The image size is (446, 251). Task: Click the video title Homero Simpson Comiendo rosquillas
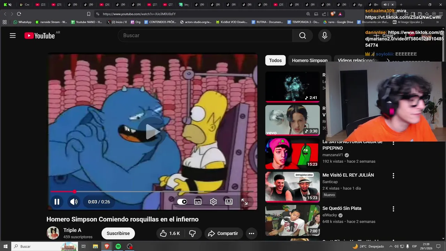pos(122,219)
